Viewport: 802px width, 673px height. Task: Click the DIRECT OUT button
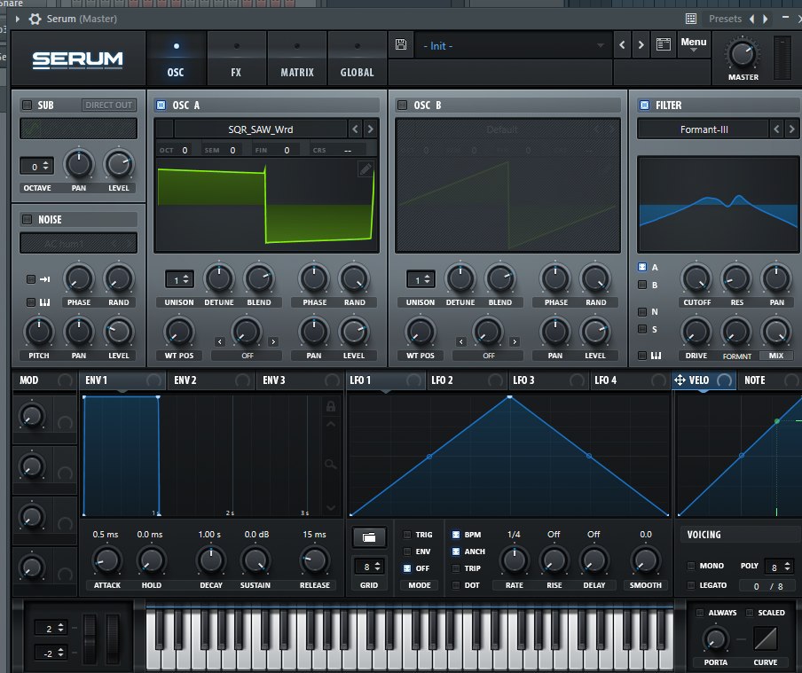point(109,105)
